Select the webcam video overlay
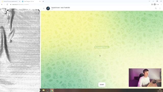163x92 pixels. point(145,78)
